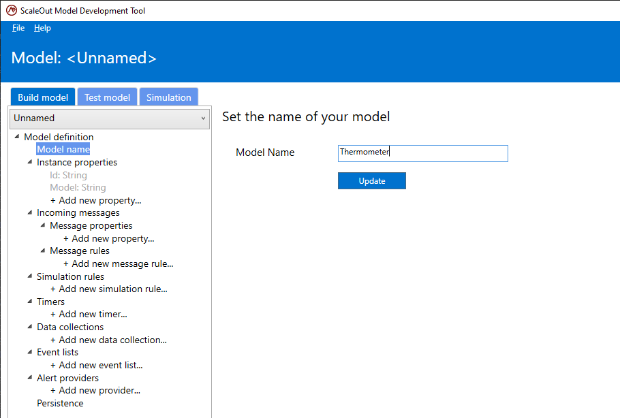Select the Model definition tree item
This screenshot has width=620, height=418.
pos(59,137)
